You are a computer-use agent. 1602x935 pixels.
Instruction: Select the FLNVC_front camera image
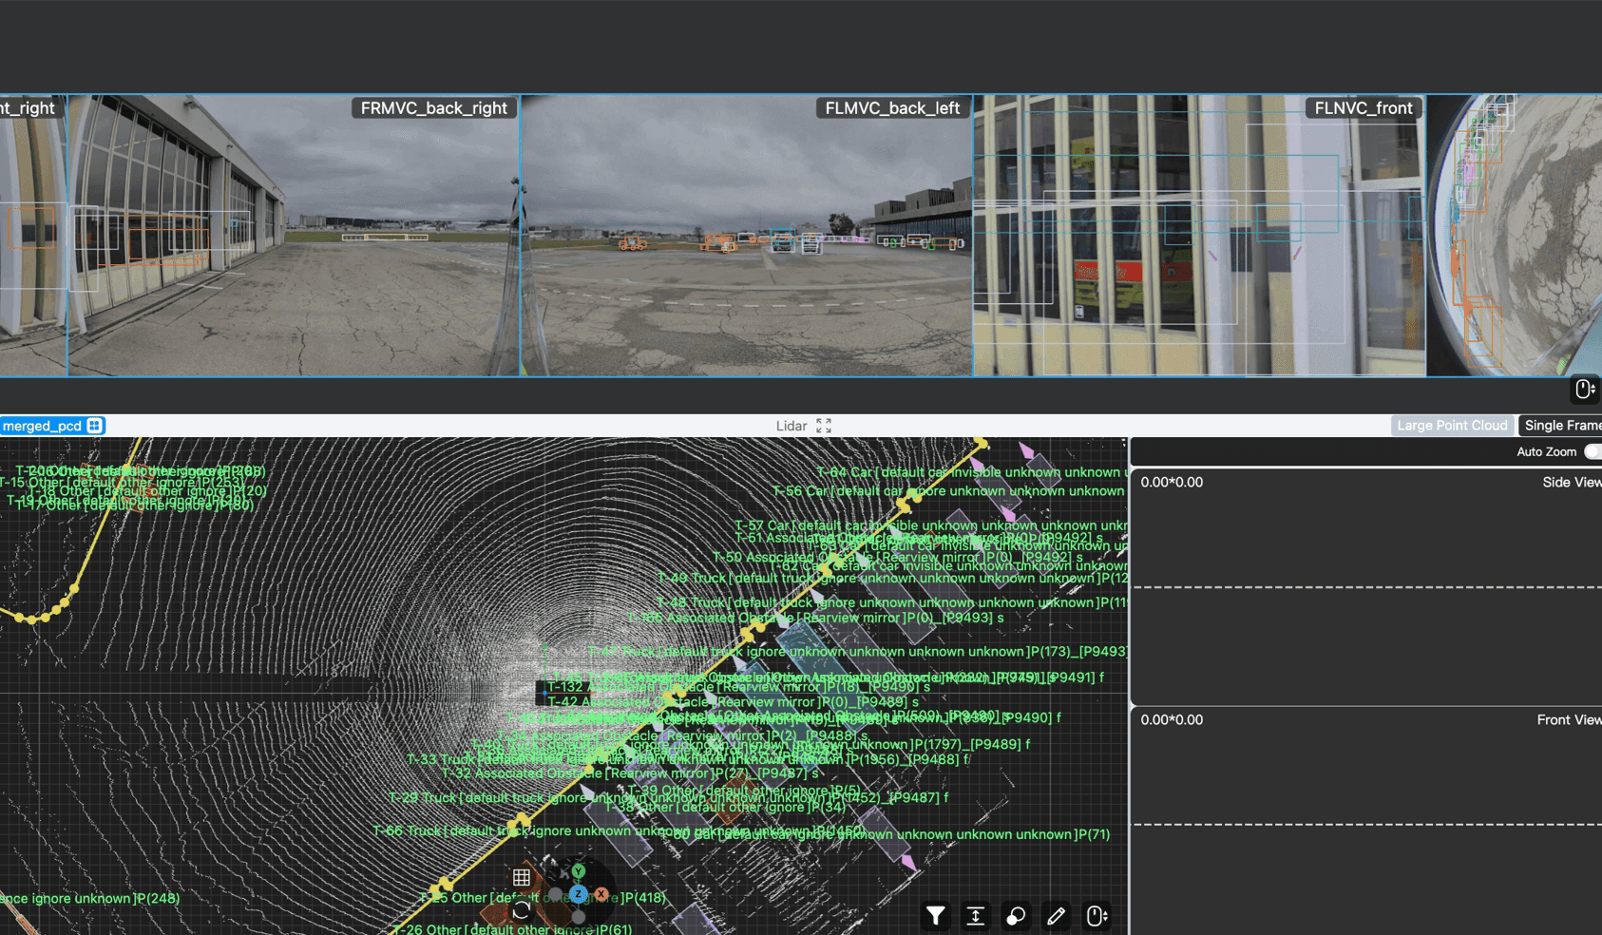tap(1199, 236)
